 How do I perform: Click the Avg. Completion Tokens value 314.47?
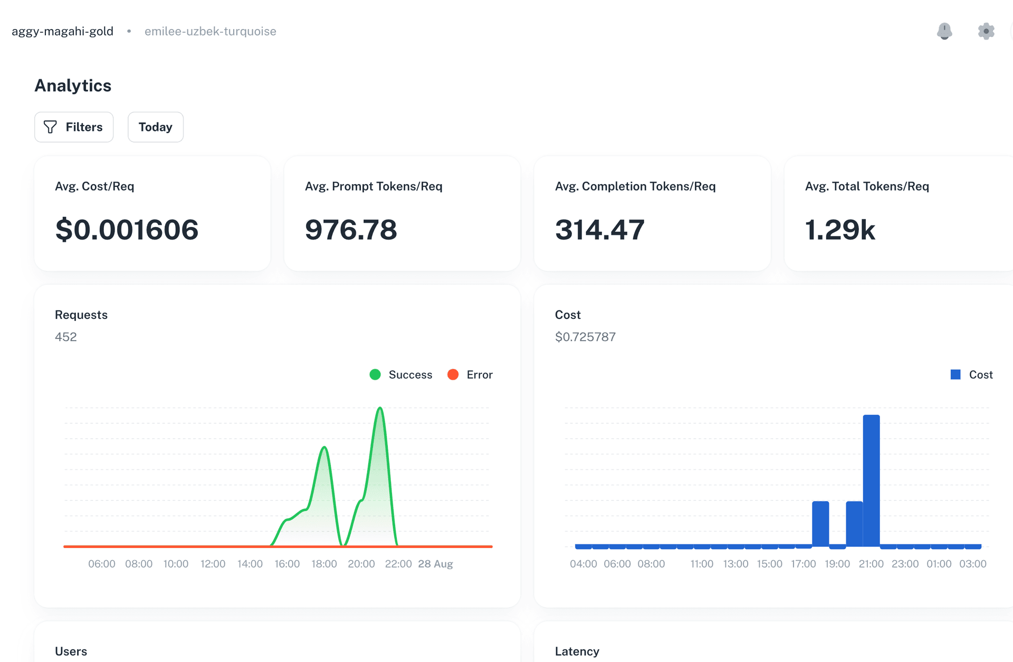coord(600,230)
